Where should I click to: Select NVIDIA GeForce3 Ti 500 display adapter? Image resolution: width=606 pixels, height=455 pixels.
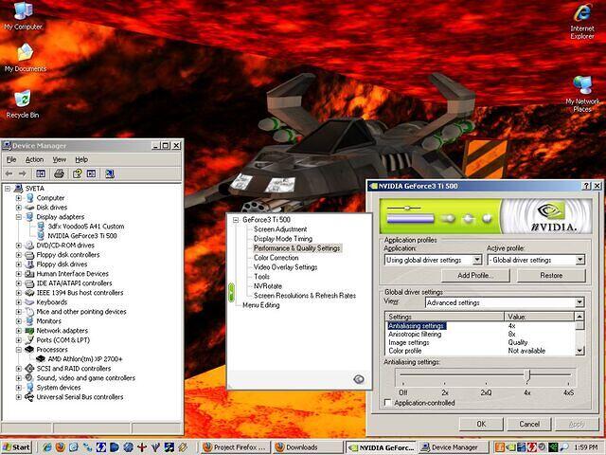[81, 235]
